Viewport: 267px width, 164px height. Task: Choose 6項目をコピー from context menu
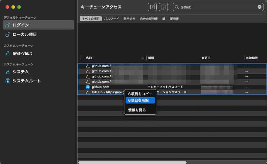click(140, 94)
